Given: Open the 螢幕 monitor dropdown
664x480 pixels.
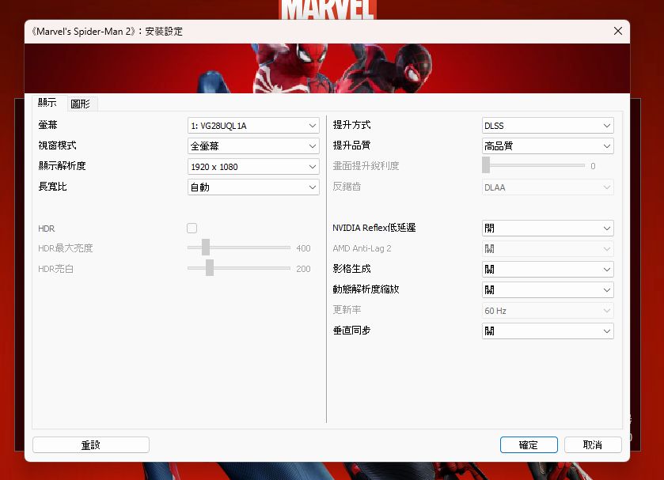Looking at the screenshot, I should (253, 125).
